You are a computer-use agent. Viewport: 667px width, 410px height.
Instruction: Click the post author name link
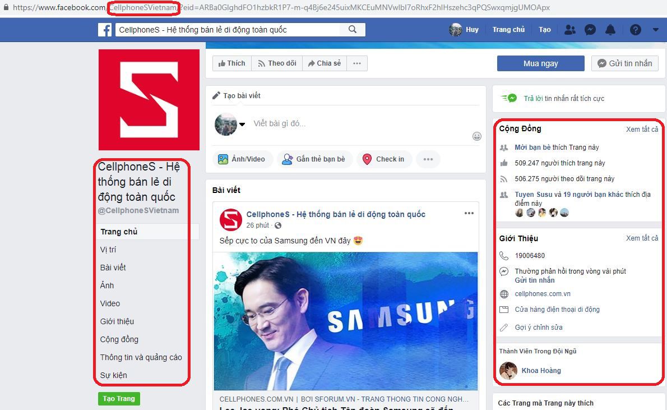click(x=336, y=214)
